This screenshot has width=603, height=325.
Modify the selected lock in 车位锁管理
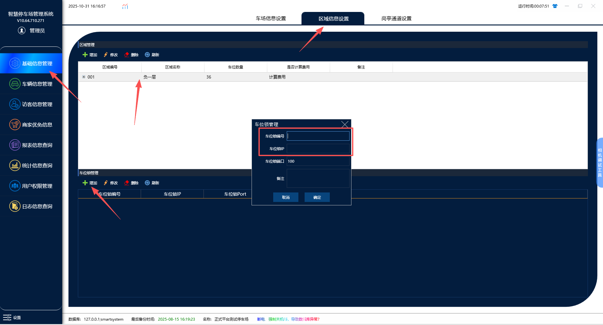(x=111, y=183)
